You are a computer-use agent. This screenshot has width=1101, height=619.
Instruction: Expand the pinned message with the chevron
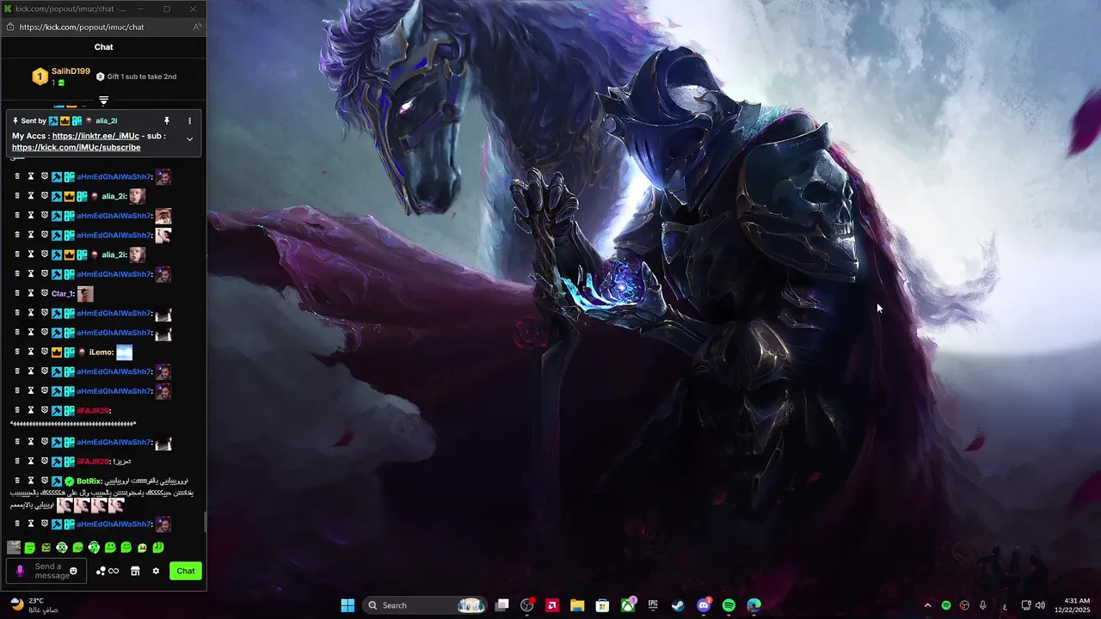pos(189,139)
